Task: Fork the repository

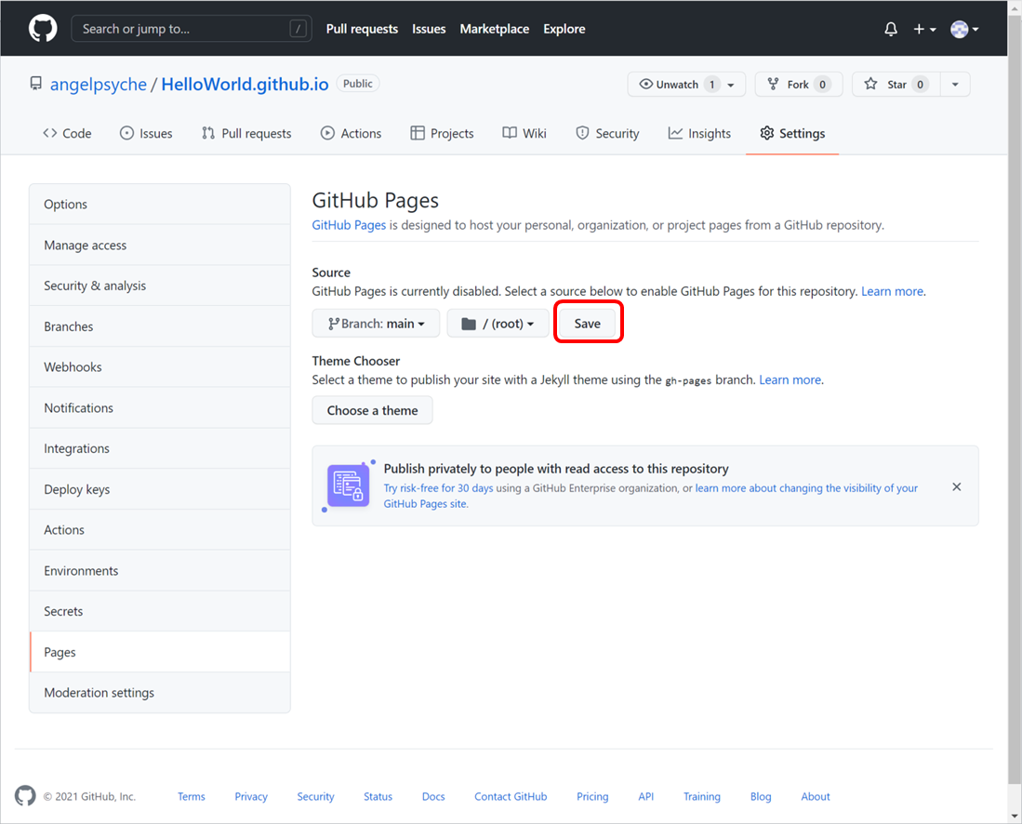Action: pyautogui.click(x=799, y=84)
